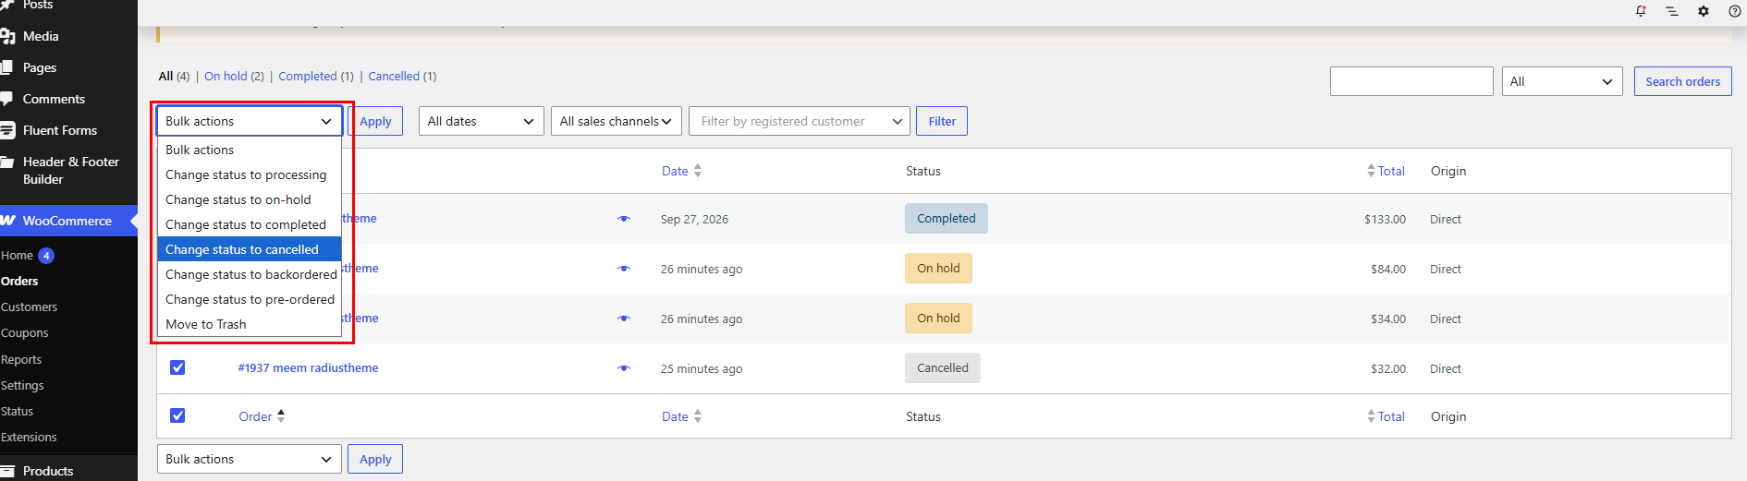
Task: Click the help question mark icon
Action: 1735,11
